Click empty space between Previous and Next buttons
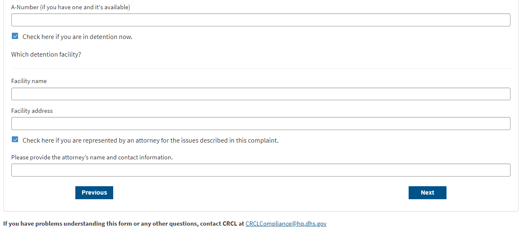521x242 pixels. 260,193
